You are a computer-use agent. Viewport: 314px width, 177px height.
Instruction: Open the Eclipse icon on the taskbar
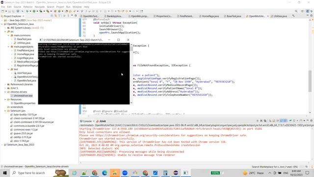pos(176,173)
